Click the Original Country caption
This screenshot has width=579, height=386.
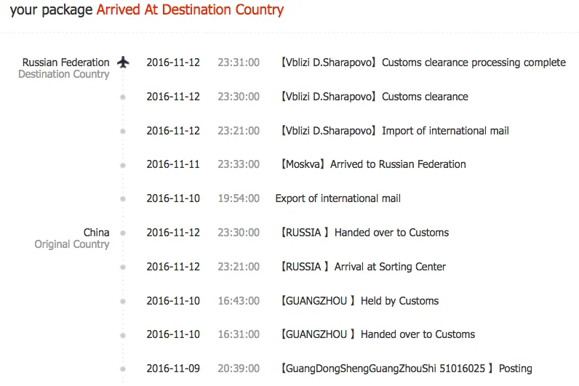pos(72,244)
